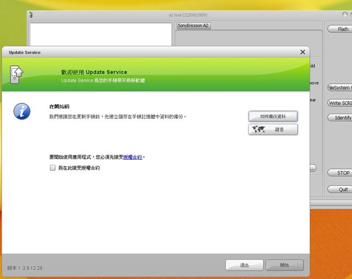
Task: Click the Quit button in a2 tool
Action: 340,189
